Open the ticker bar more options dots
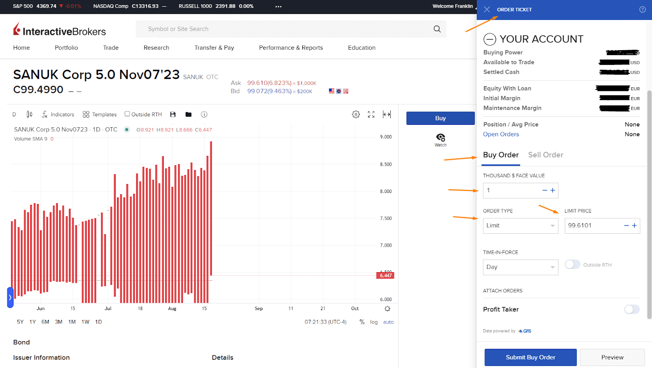Image resolution: width=652 pixels, height=368 pixels. pyautogui.click(x=278, y=7)
